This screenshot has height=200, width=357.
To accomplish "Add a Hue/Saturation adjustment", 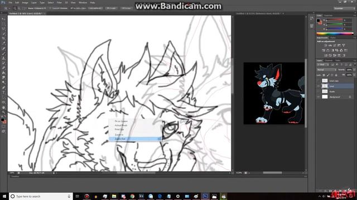I will (324, 51).
